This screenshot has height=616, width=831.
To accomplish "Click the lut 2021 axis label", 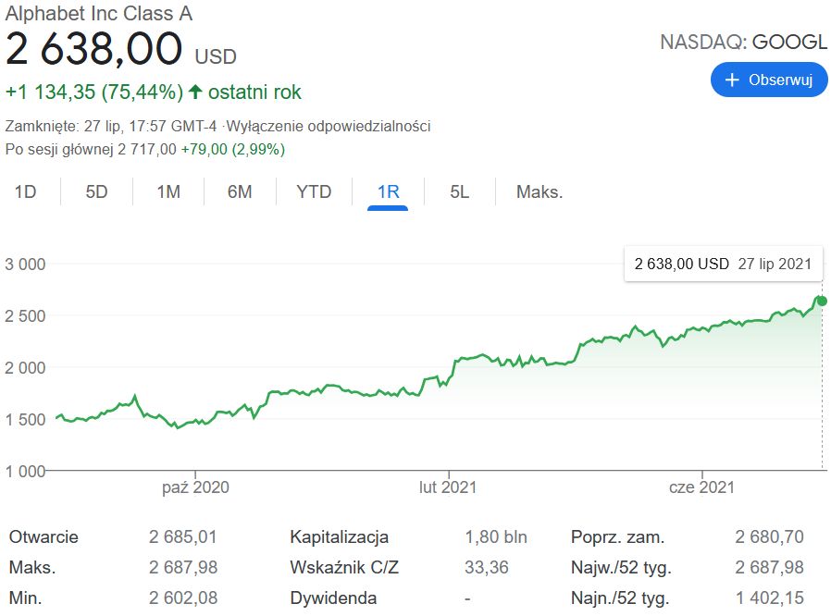I will pos(448,487).
